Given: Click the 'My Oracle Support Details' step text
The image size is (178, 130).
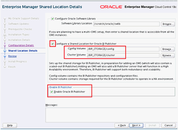Looking at the screenshot, I should coord(24,19).
